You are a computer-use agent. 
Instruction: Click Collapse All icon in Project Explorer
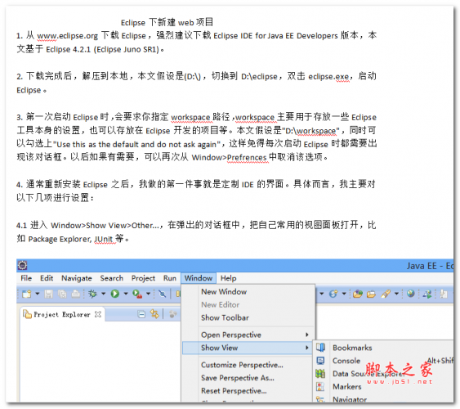coord(141,314)
